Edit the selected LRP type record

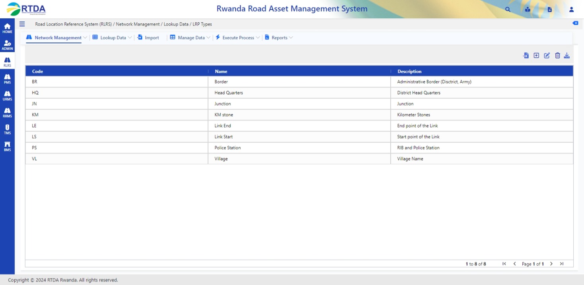[547, 56]
